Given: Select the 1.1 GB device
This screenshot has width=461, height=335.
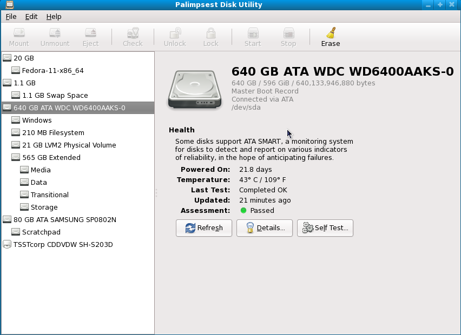Looking at the screenshot, I should coord(78,83).
